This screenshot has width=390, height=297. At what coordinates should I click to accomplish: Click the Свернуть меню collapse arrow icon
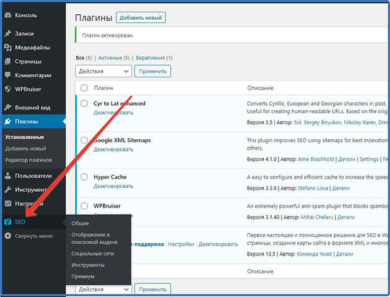pos(8,236)
